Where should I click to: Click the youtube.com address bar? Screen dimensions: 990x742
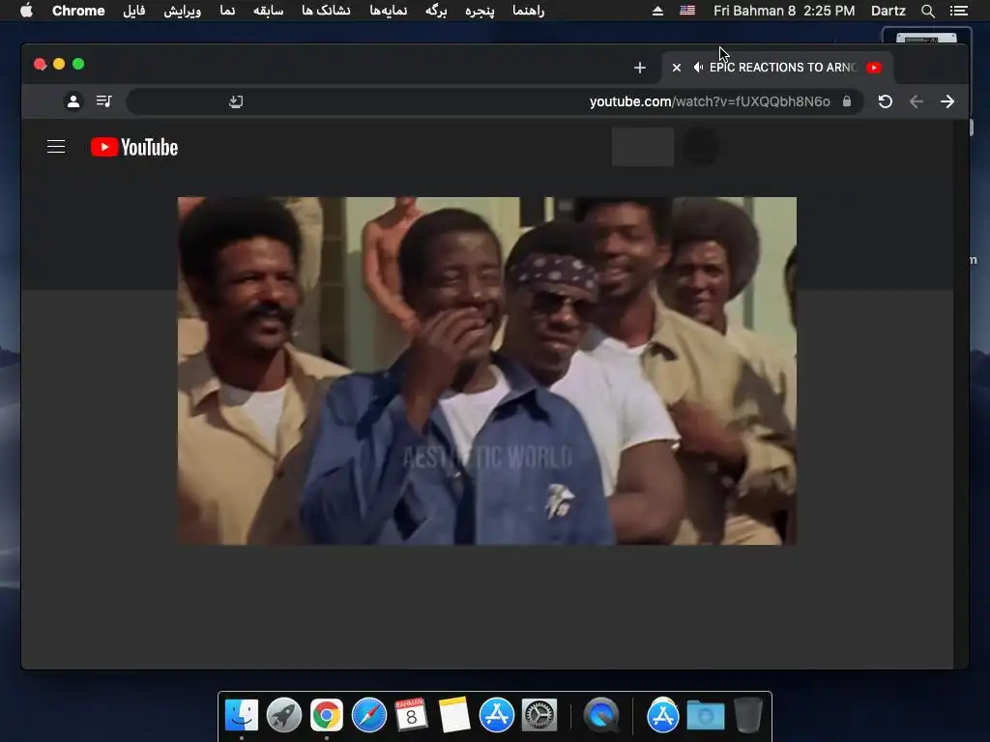pos(494,101)
